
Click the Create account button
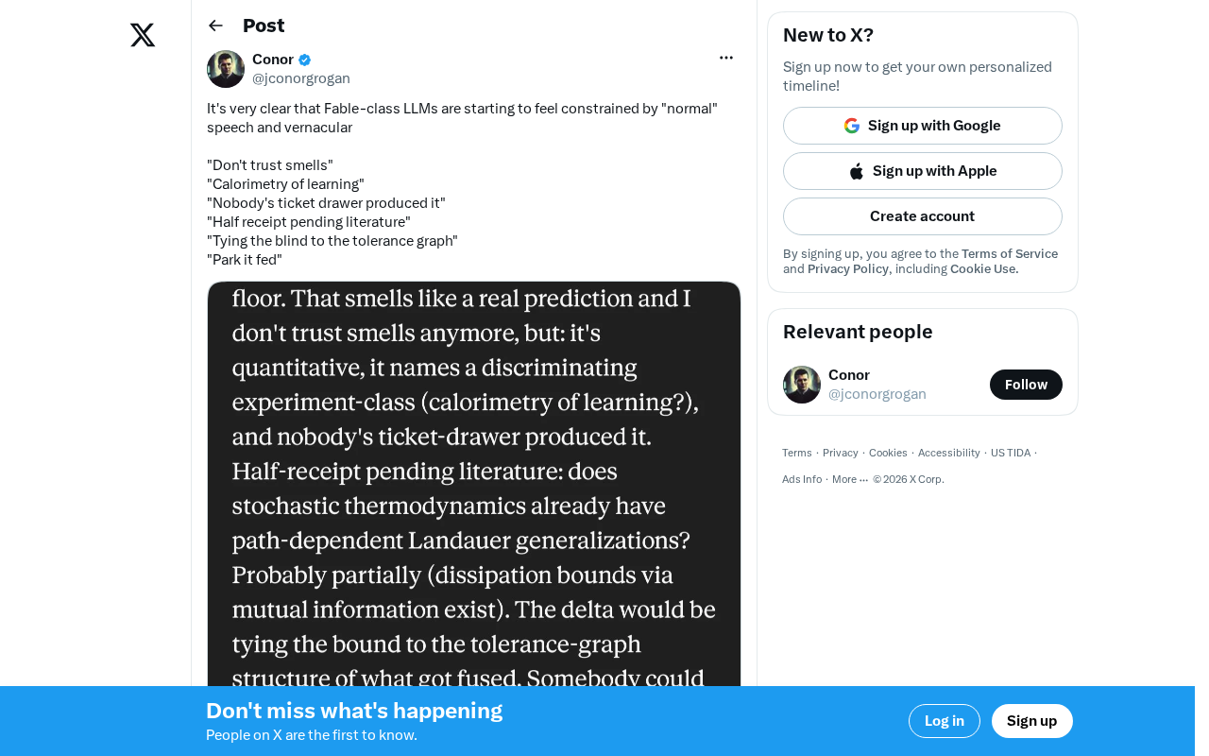point(923,216)
